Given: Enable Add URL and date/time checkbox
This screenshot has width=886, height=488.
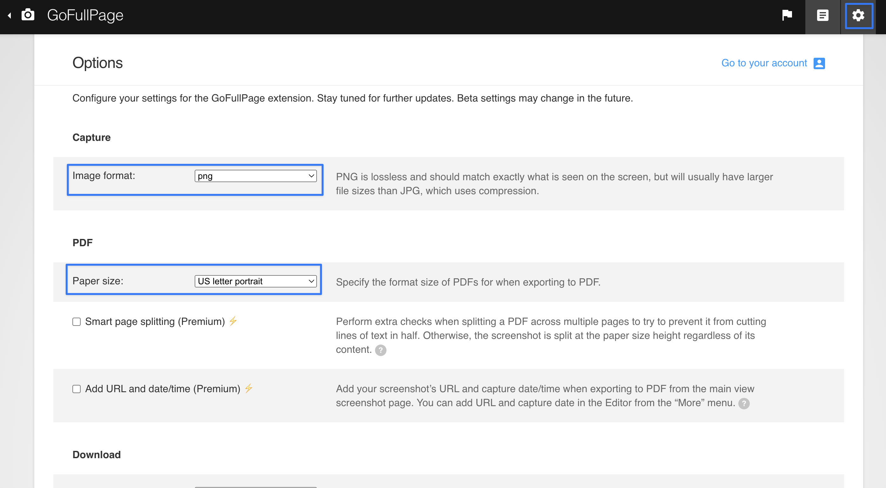Looking at the screenshot, I should pos(77,389).
